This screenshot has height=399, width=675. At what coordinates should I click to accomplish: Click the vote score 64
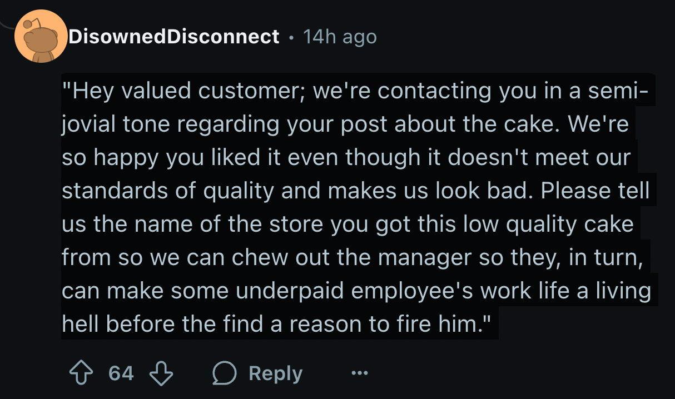(121, 374)
